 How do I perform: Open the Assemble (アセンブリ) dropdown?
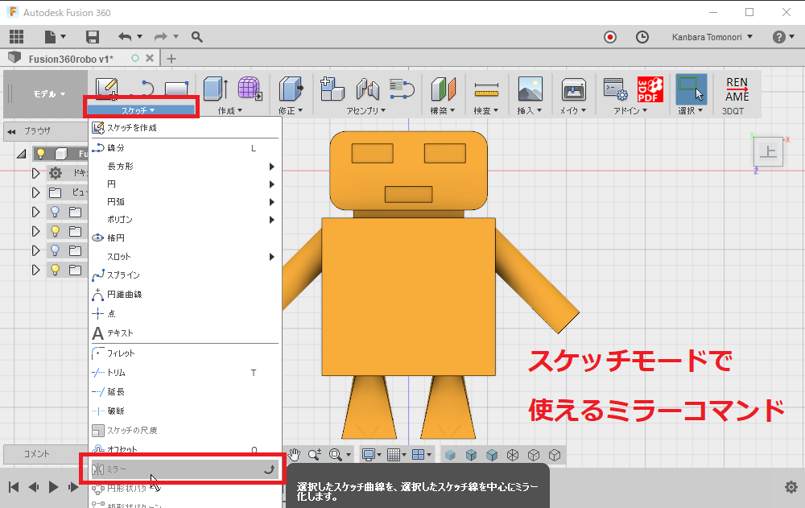tap(365, 110)
